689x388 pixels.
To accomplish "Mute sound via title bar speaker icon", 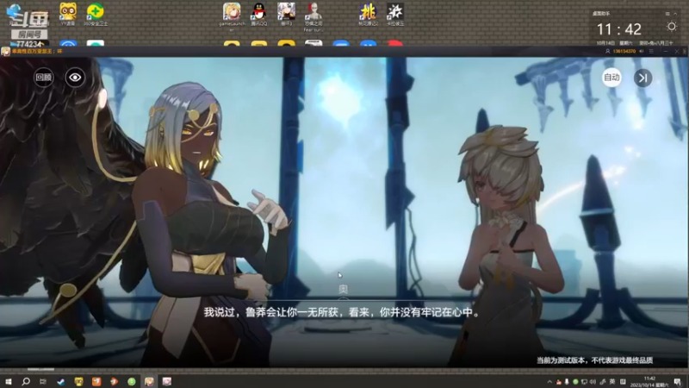I will coord(642,52).
